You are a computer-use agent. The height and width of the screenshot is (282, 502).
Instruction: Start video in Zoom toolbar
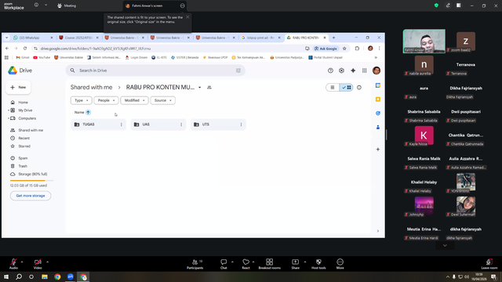click(38, 263)
